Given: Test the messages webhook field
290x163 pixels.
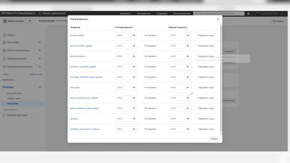Looking at the screenshot, I should (150, 87).
